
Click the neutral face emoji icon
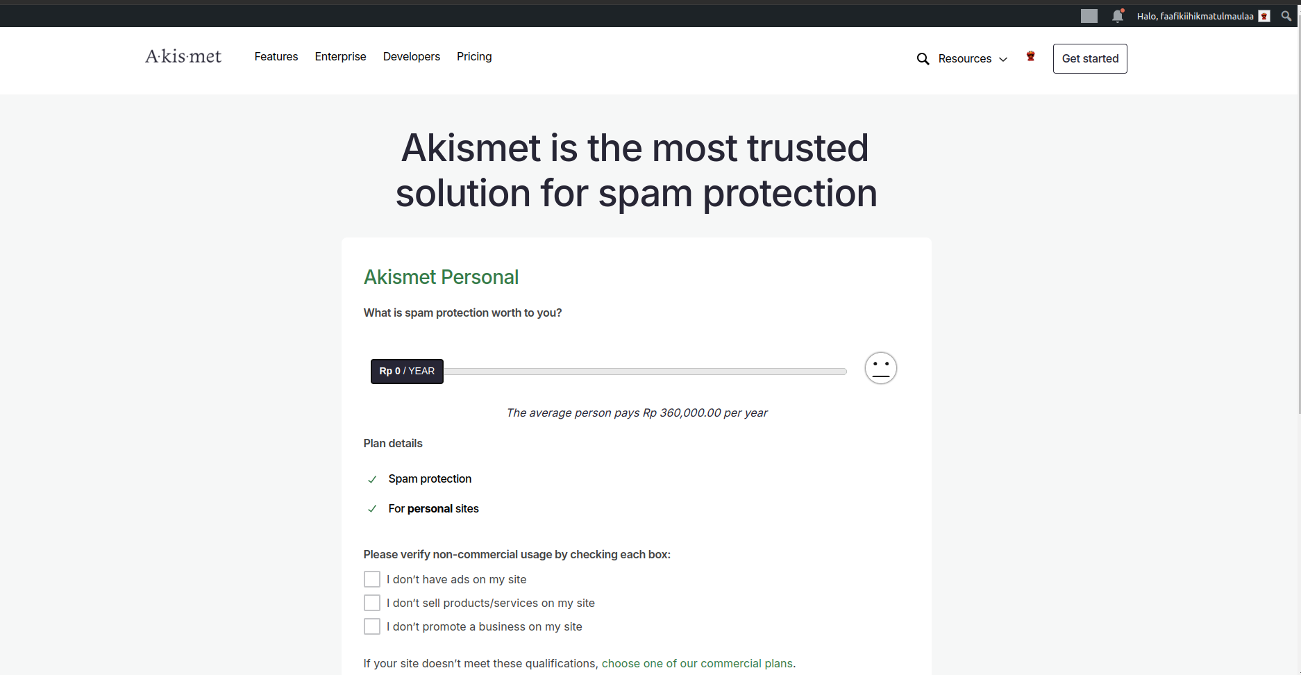click(881, 368)
